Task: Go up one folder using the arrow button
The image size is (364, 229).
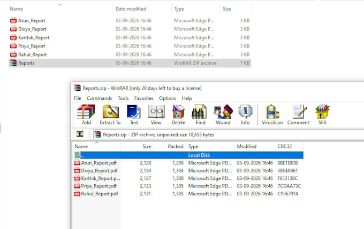Action: [80, 134]
